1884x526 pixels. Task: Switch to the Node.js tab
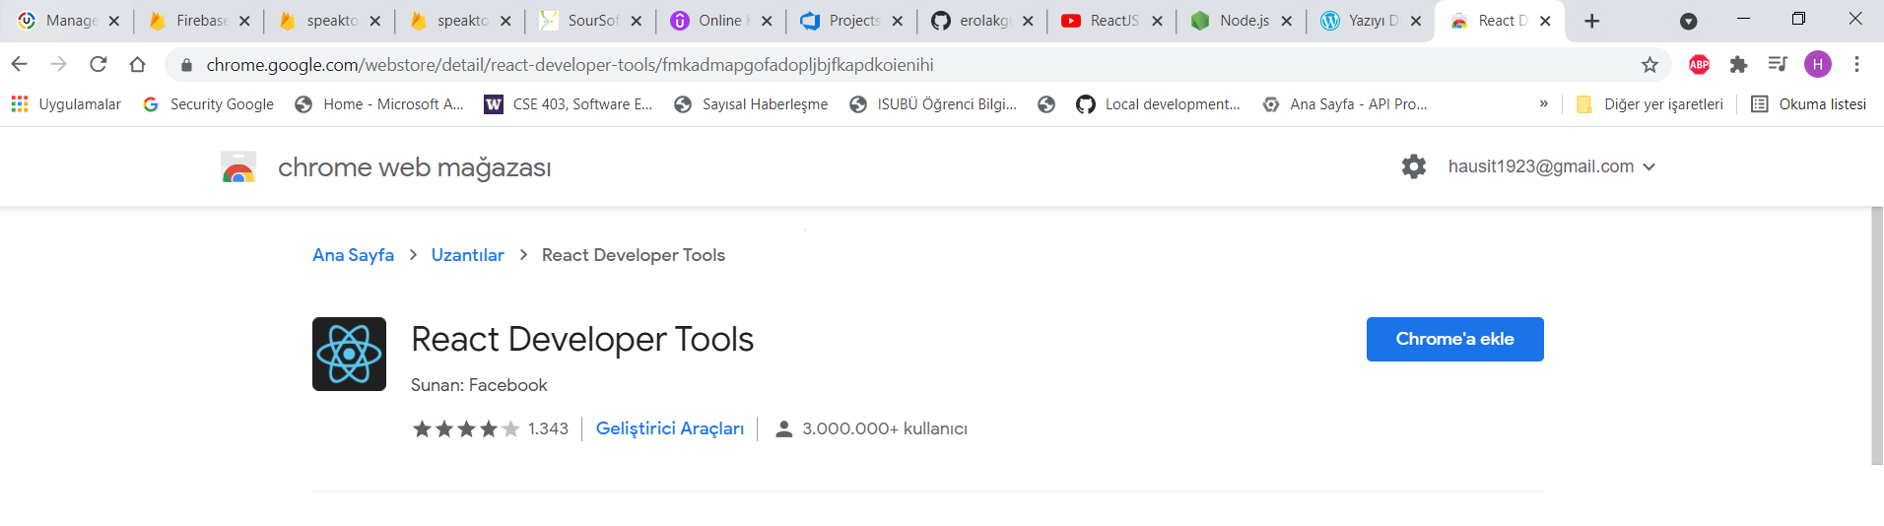[x=1240, y=21]
